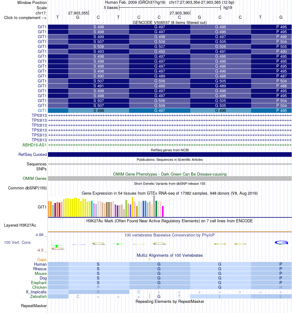
Task: Open the Common dbSNP(155) track label
Action: (27, 188)
